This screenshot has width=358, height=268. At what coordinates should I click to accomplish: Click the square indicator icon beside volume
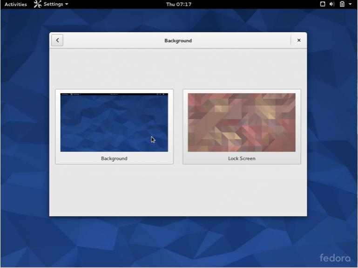[323, 4]
